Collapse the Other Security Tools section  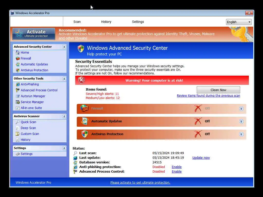click(x=64, y=79)
